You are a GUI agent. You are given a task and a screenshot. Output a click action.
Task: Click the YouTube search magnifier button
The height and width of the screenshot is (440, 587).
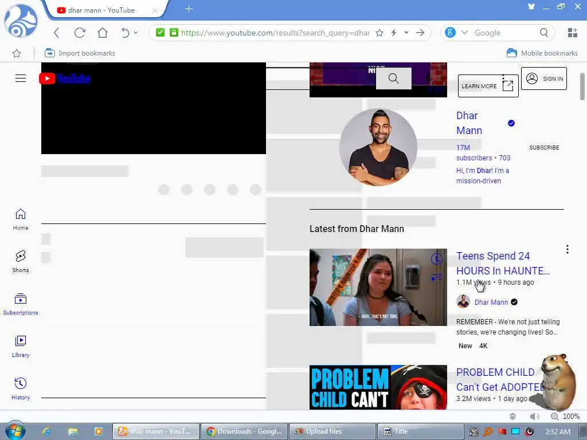(393, 78)
